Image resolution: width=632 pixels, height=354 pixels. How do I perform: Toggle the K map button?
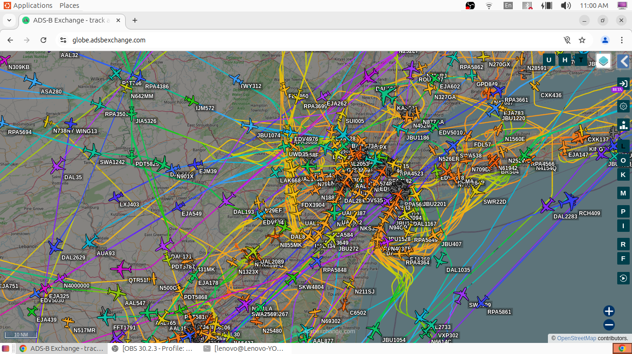coord(623,174)
